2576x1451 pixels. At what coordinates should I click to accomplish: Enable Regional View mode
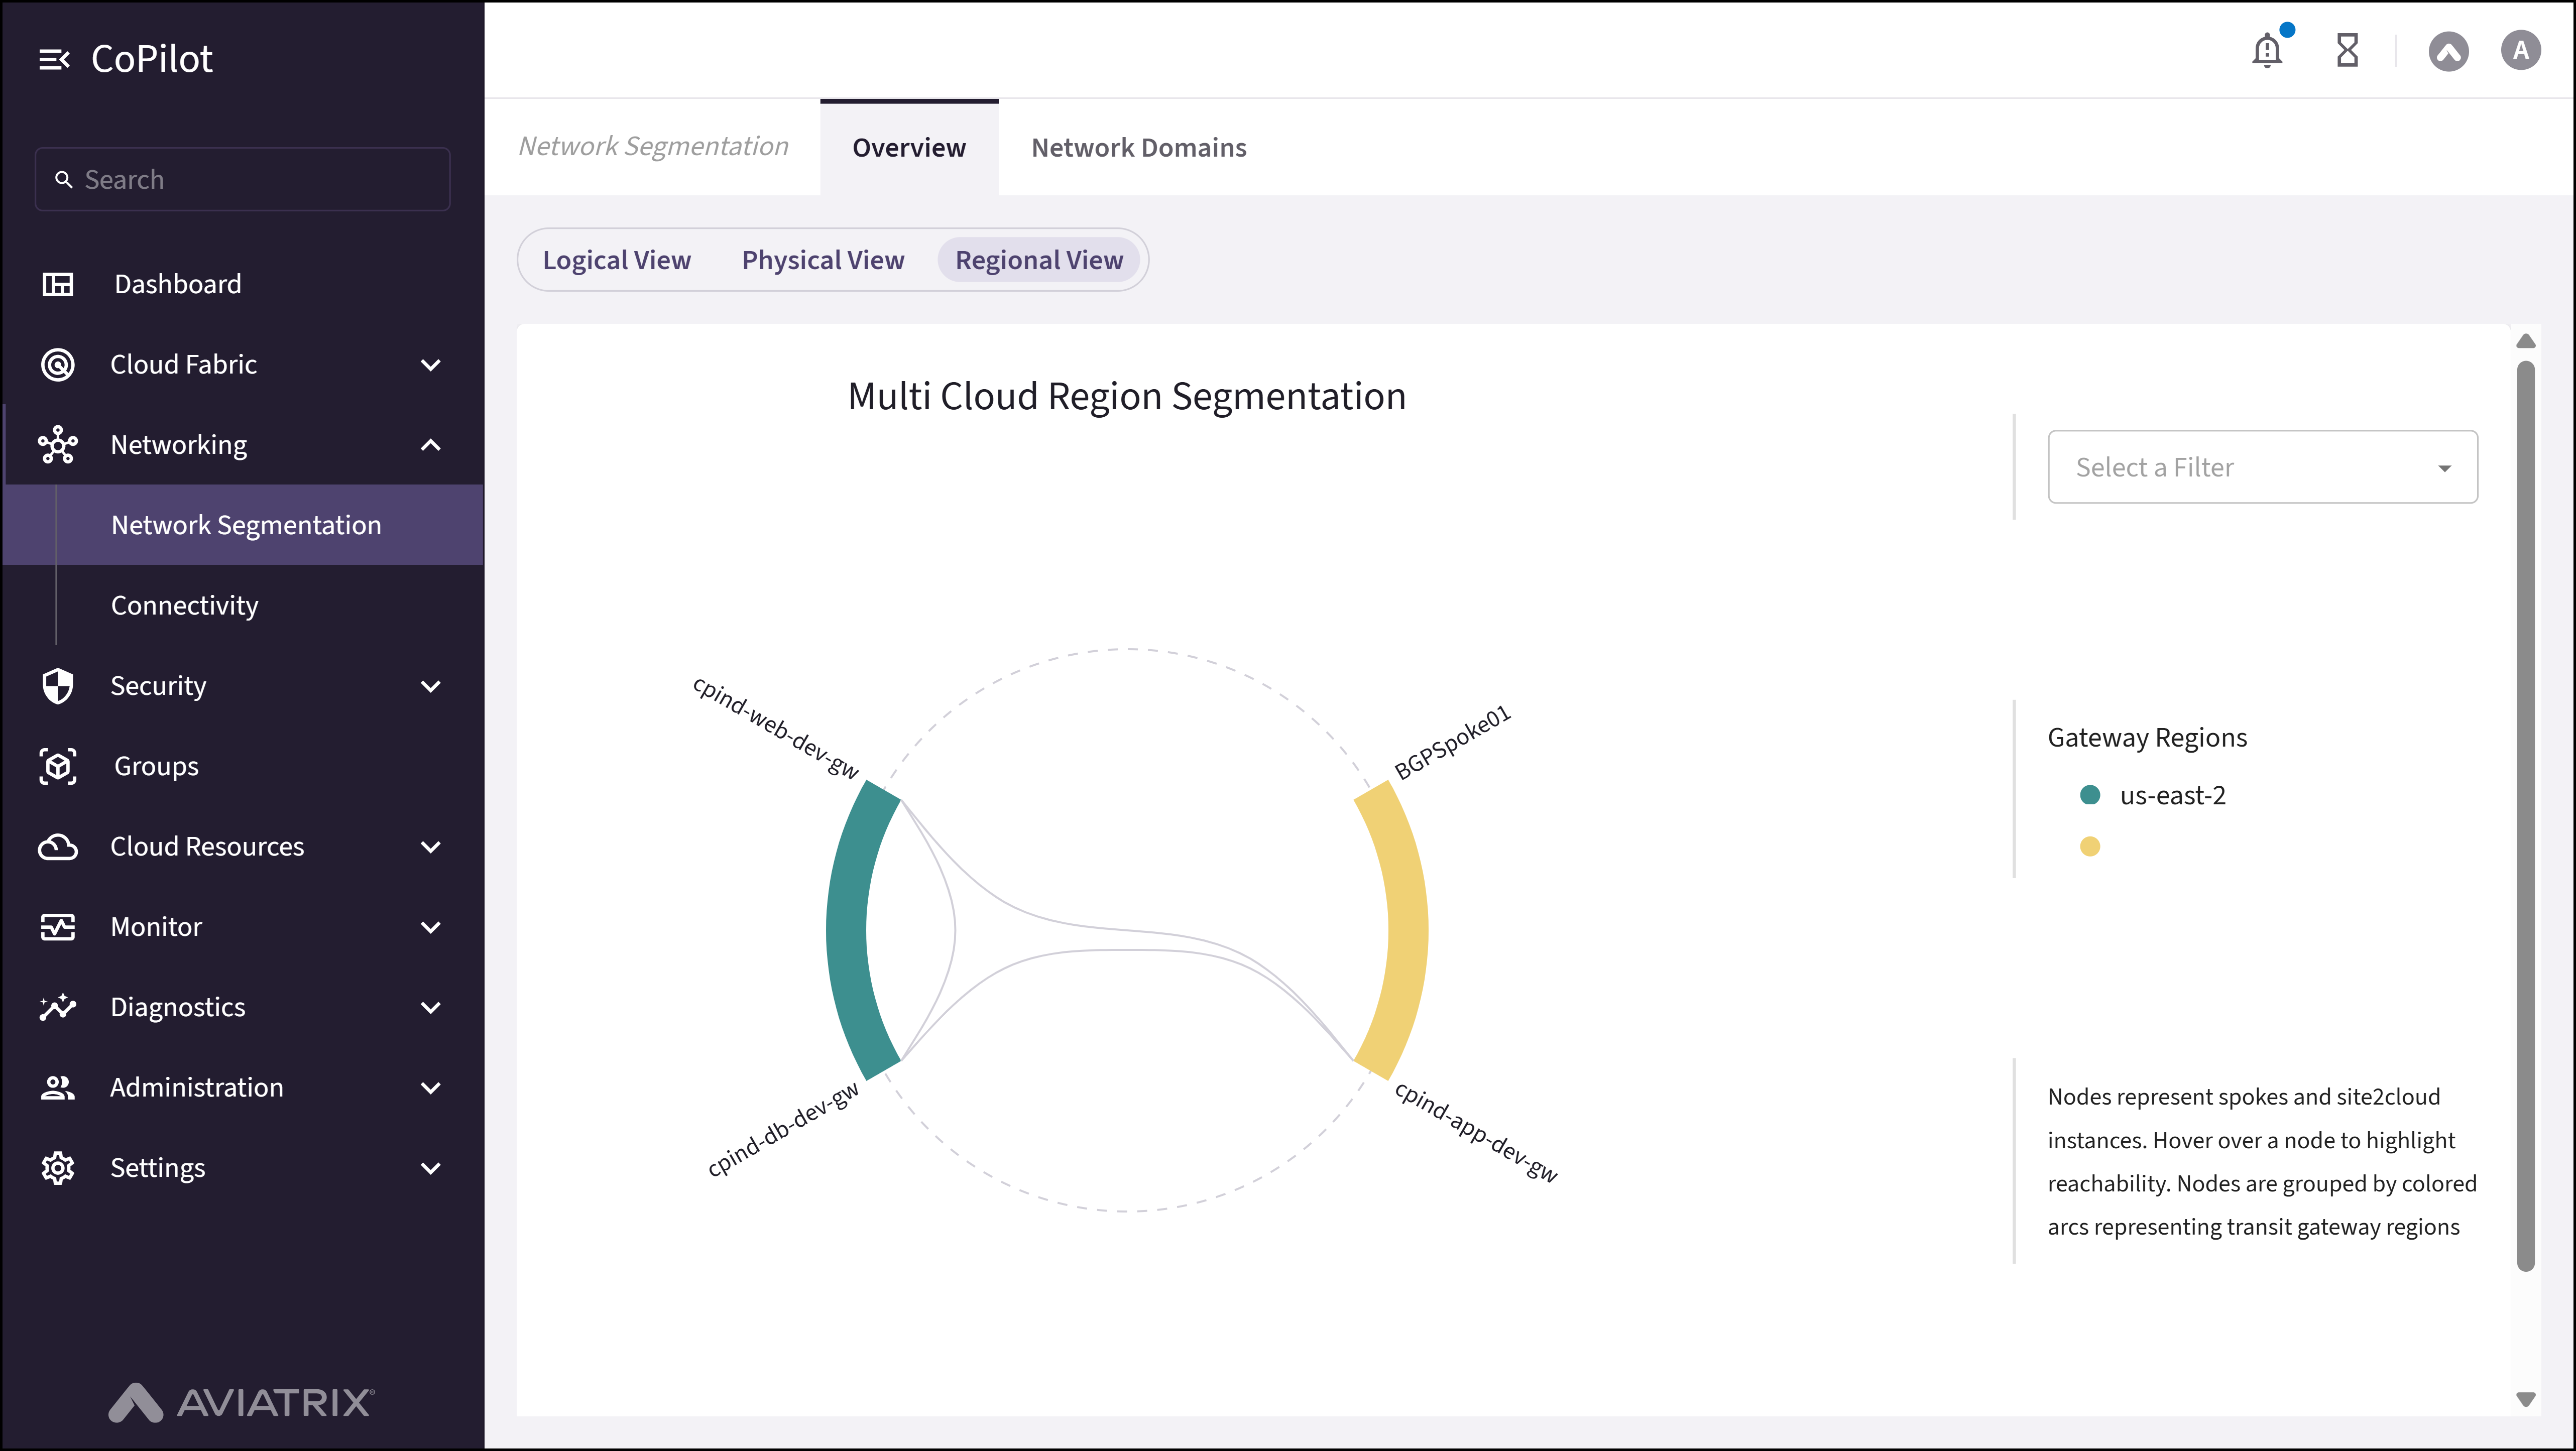click(1039, 259)
